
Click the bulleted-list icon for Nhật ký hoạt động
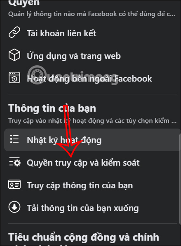coord(14,139)
